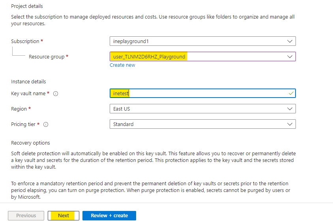Screen dimensions: 333x222
Task: Open the Region dropdown set to East US
Action: 202,109
